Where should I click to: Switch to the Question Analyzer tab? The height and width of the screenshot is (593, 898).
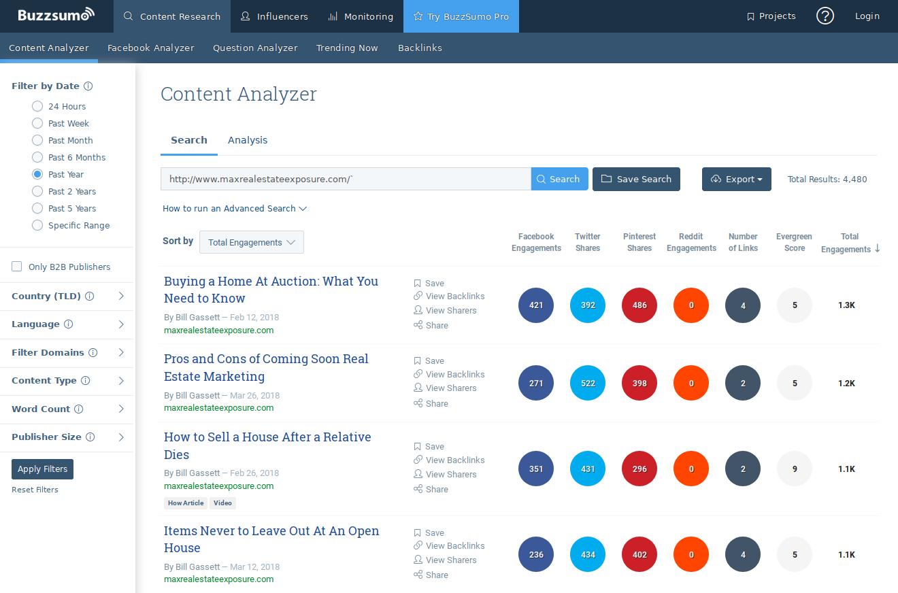point(255,48)
